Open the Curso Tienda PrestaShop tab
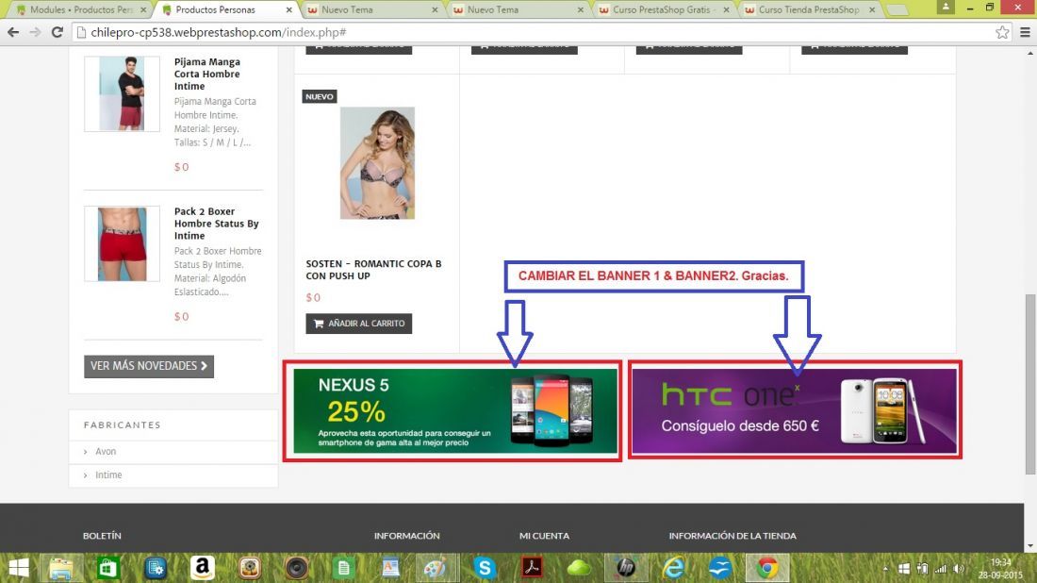The width and height of the screenshot is (1037, 583). coord(809,9)
